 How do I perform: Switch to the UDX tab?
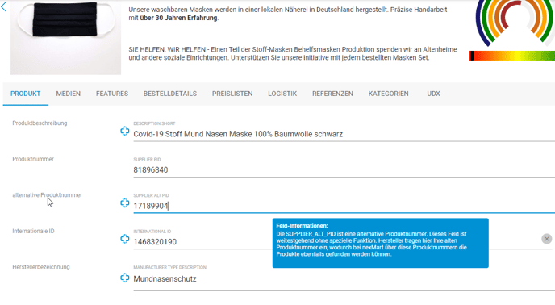[x=433, y=94]
